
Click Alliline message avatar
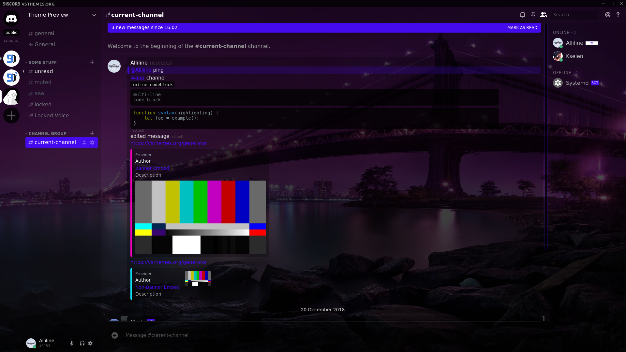pyautogui.click(x=114, y=66)
